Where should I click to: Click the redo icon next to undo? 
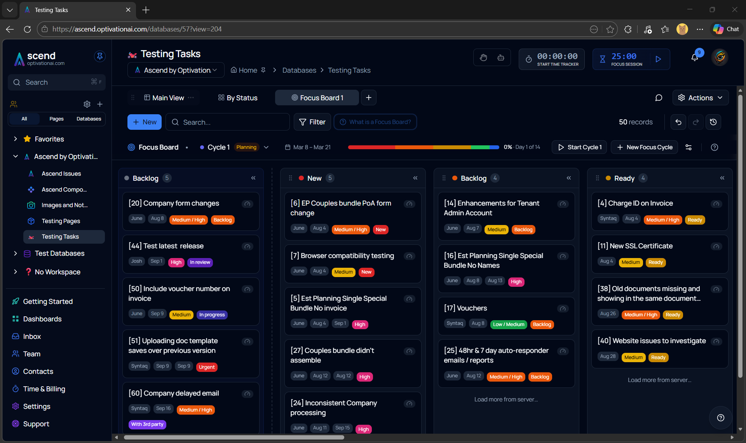(x=695, y=122)
